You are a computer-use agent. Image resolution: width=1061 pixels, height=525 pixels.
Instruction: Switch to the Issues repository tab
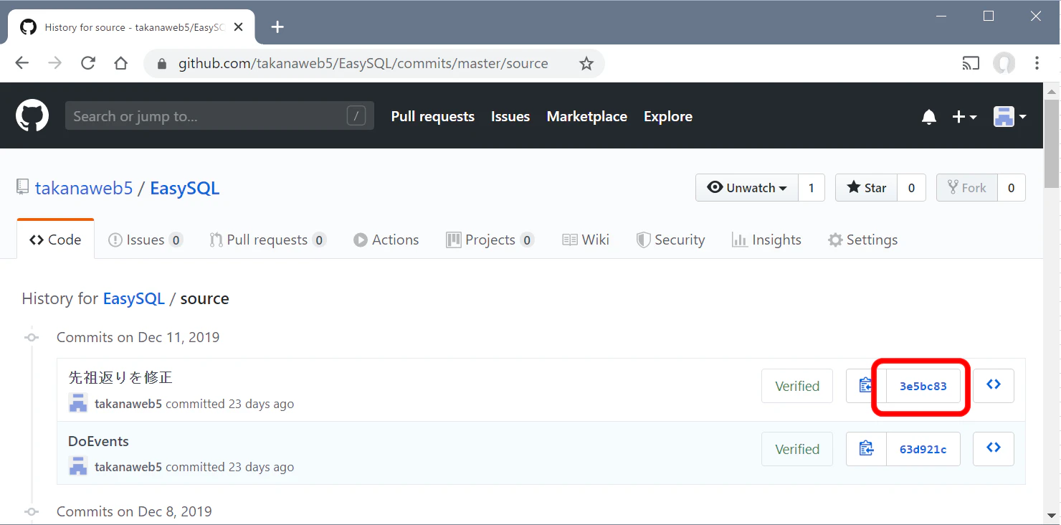pos(145,240)
